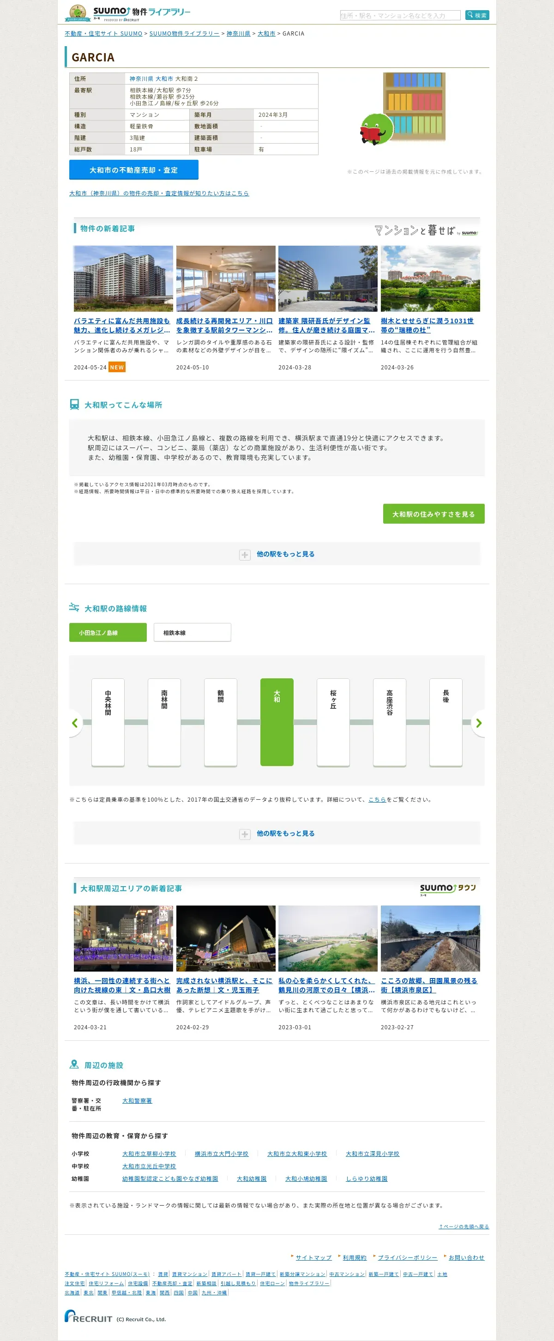Open the SUUMO物件ライブラリー breadcrumb link
Viewport: 554px width, 1341px height.
(x=184, y=33)
